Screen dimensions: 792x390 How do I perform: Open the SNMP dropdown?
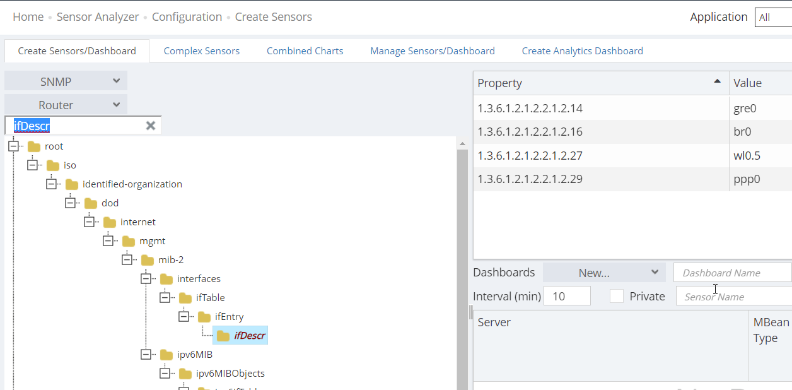66,81
